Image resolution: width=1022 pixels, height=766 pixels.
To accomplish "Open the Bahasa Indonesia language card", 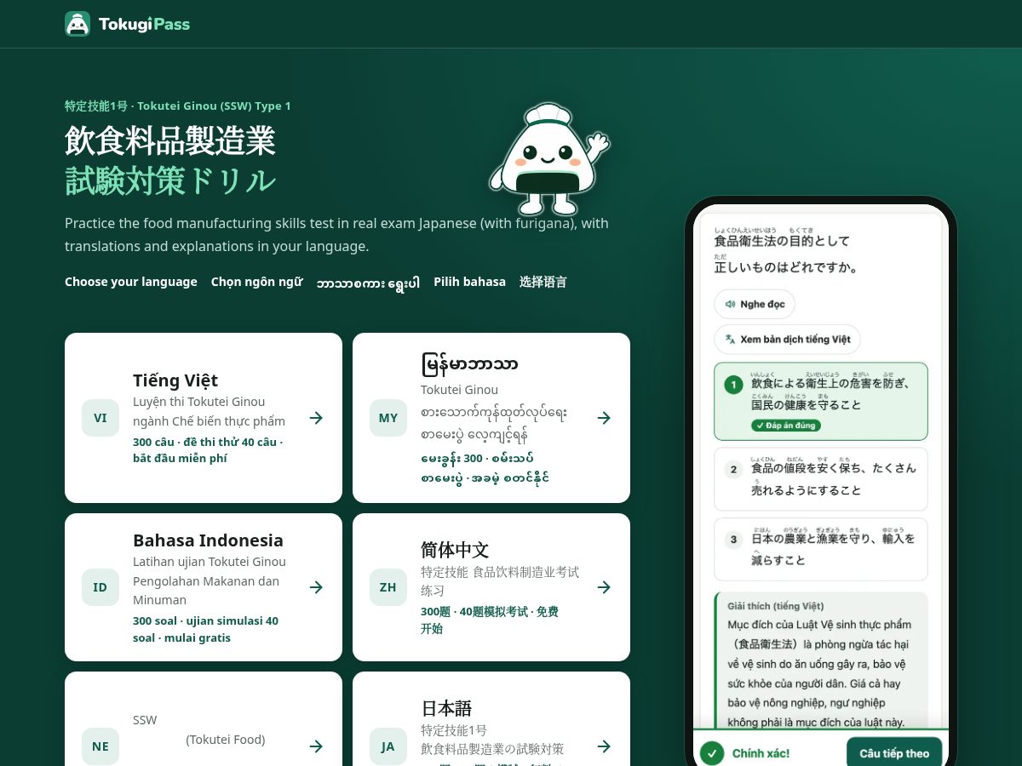I will click(204, 587).
